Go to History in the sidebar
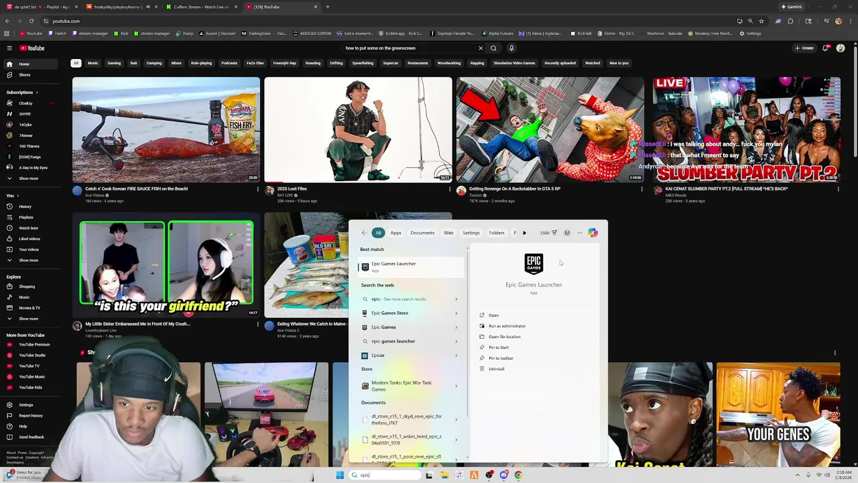The width and height of the screenshot is (858, 483). pyautogui.click(x=32, y=207)
